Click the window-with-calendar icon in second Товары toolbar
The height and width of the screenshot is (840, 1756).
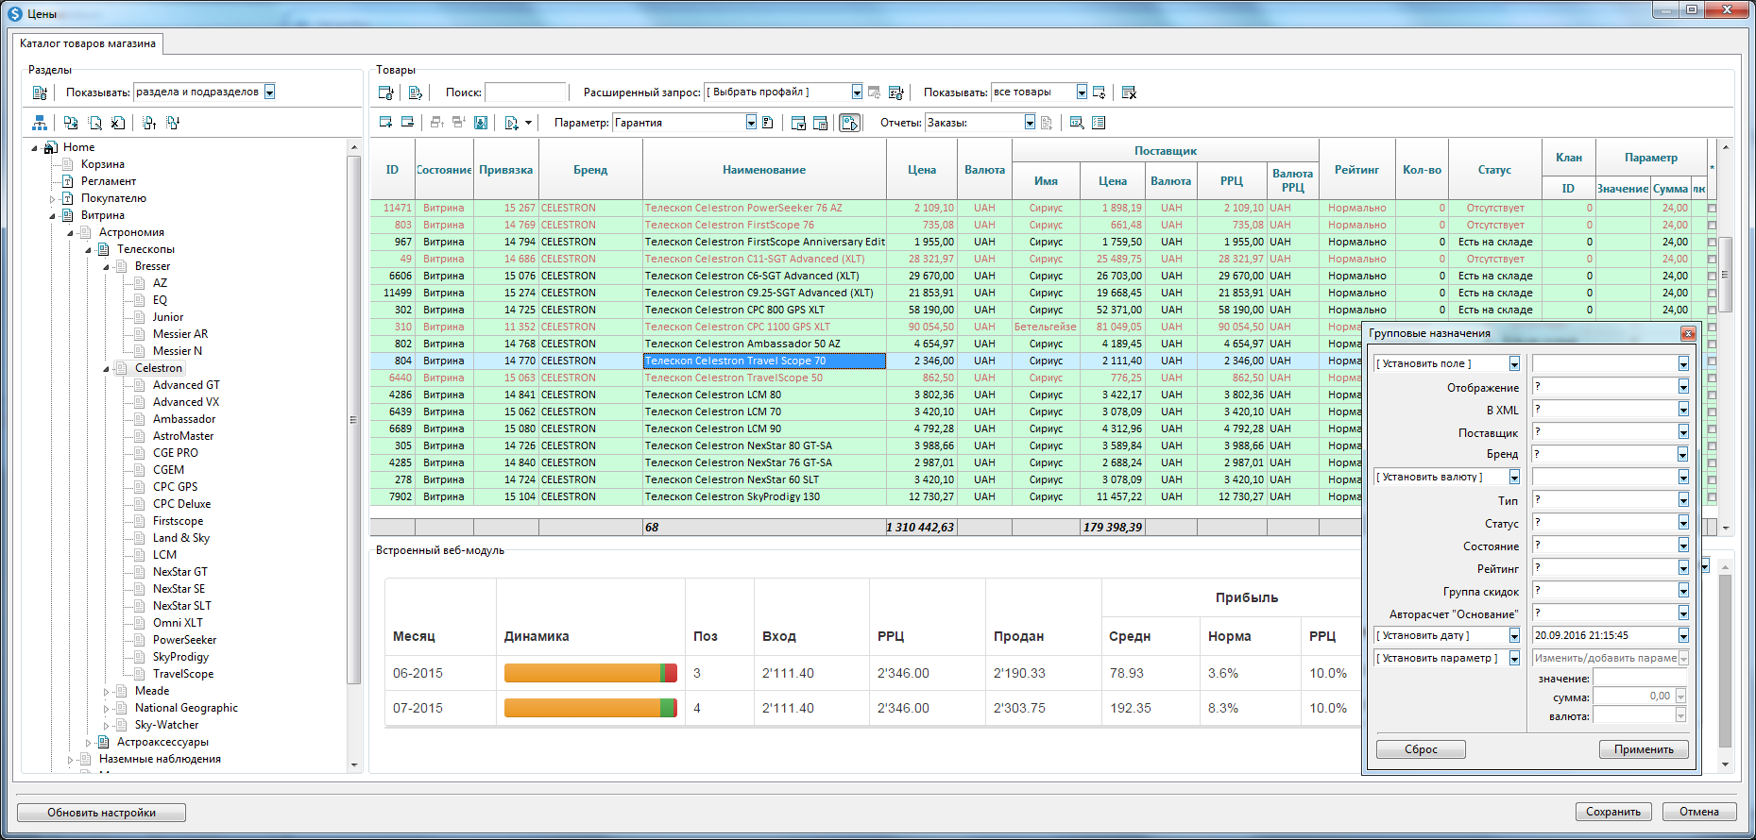click(821, 123)
